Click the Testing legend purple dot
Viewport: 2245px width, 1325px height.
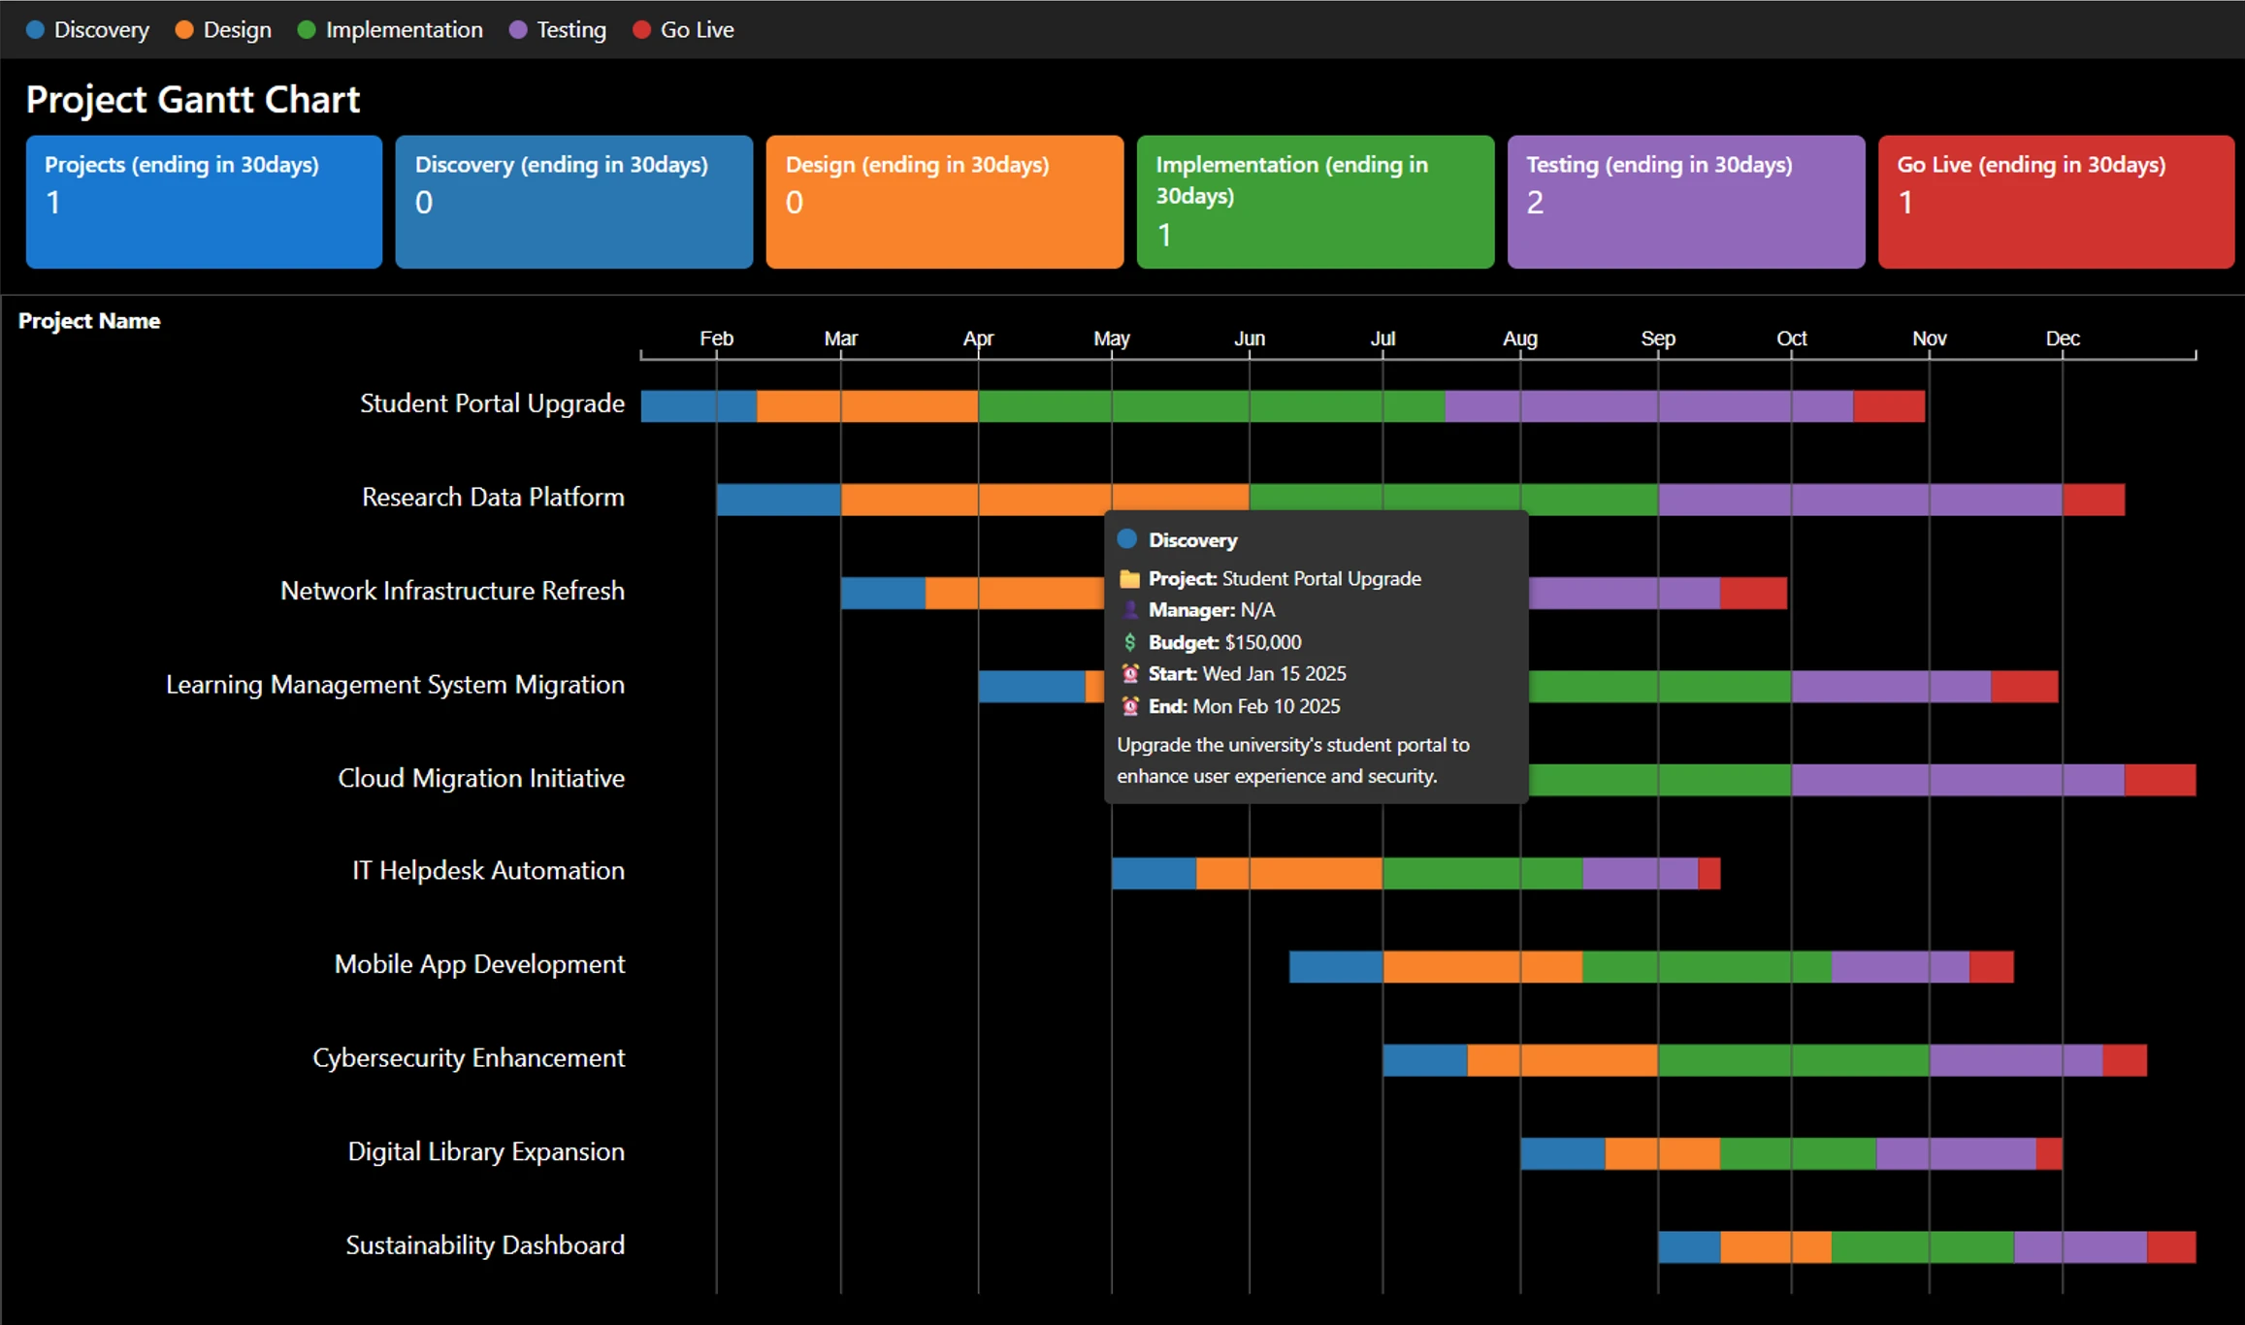click(518, 30)
